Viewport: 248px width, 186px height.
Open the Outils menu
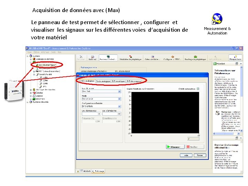pyautogui.click(x=53, y=52)
